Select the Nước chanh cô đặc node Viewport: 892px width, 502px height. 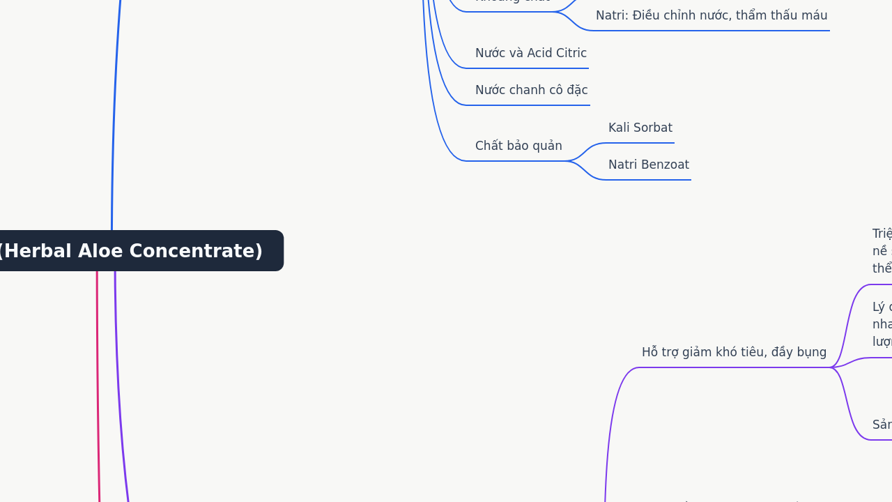click(x=532, y=90)
